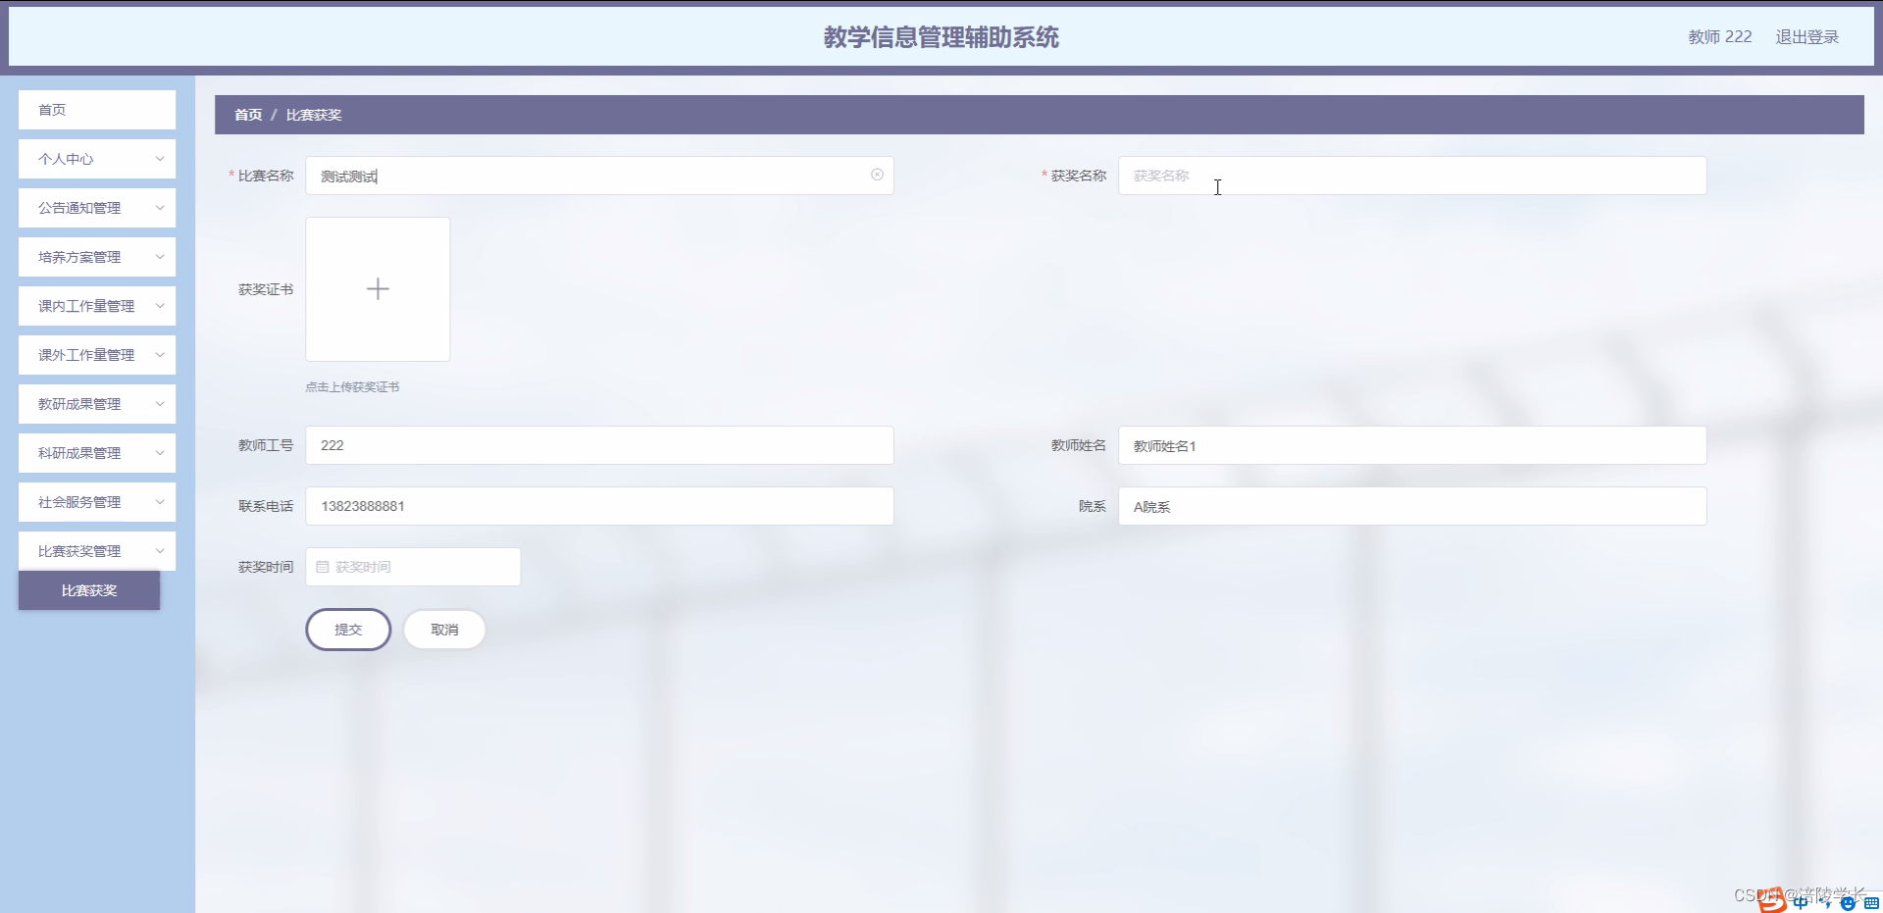Expand the 公告通知管理 section
Screen dimensions: 1883x913
[96, 207]
